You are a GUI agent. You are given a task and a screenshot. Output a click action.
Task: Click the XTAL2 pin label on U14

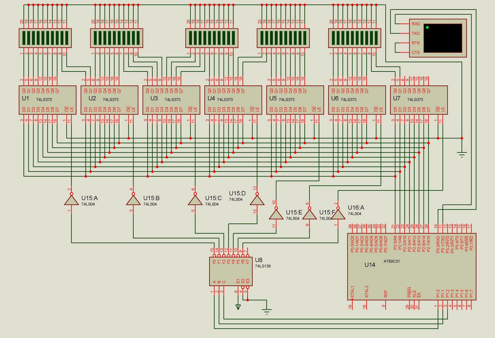pyautogui.click(x=367, y=292)
